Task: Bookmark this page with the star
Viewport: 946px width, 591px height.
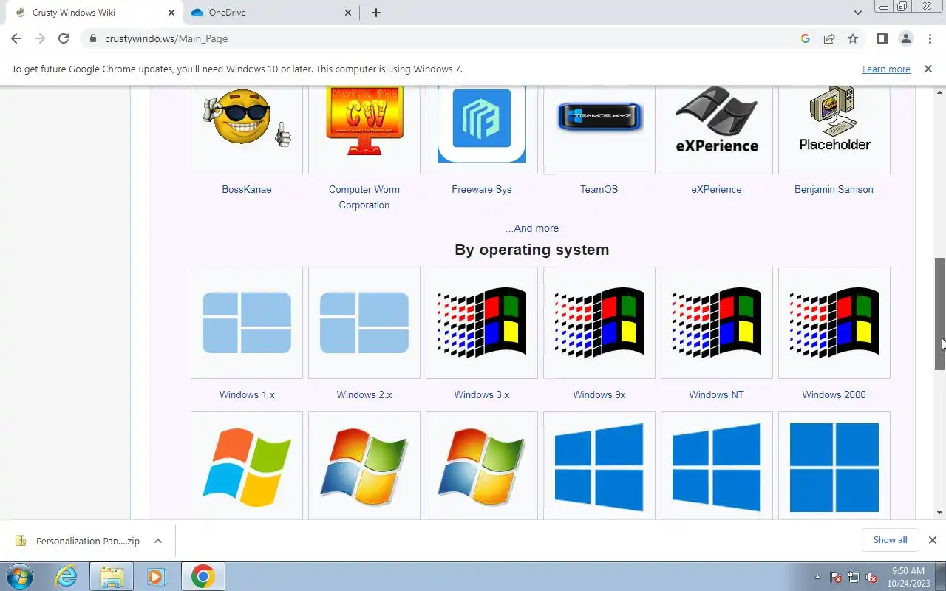Action: (x=853, y=38)
